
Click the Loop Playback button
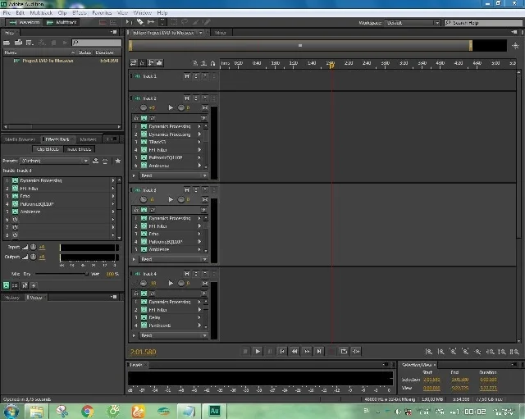[344, 352]
